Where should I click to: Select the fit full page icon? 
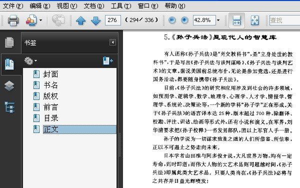click(x=254, y=20)
